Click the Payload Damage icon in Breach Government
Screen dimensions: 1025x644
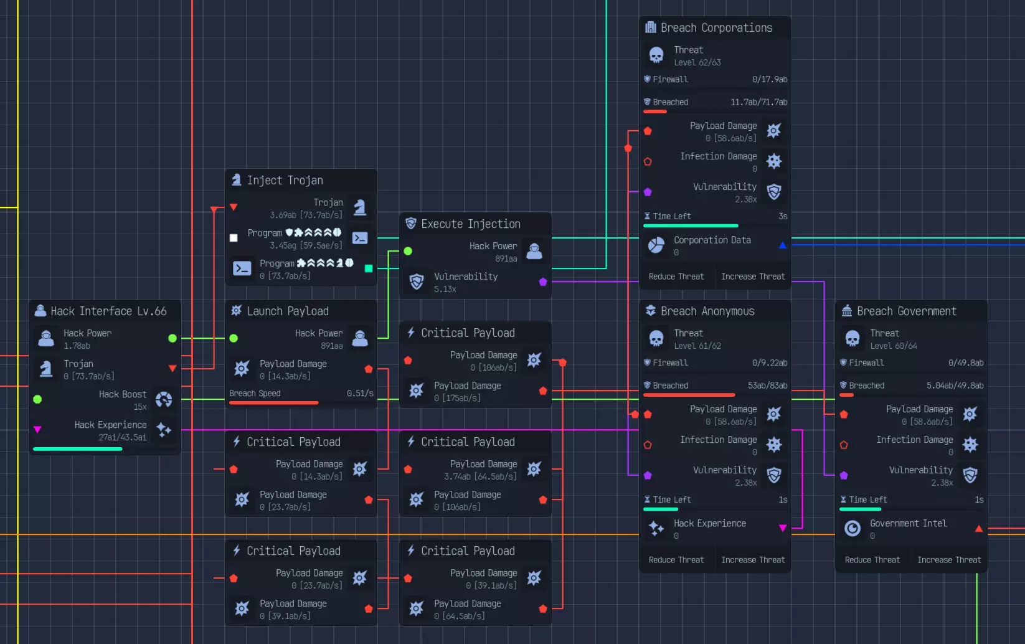(970, 415)
